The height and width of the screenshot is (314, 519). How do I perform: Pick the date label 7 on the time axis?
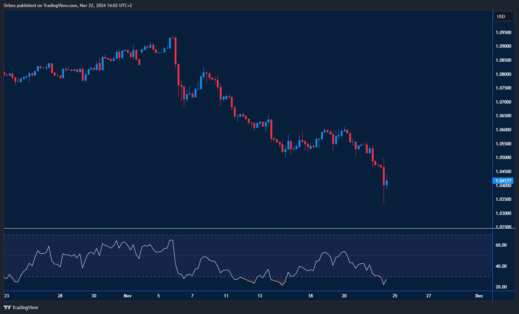[x=192, y=296]
